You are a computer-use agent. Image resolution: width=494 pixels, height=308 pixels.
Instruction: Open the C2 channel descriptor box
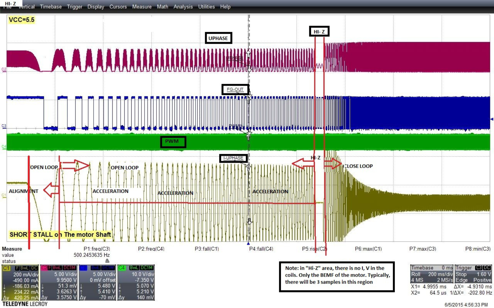60,283
